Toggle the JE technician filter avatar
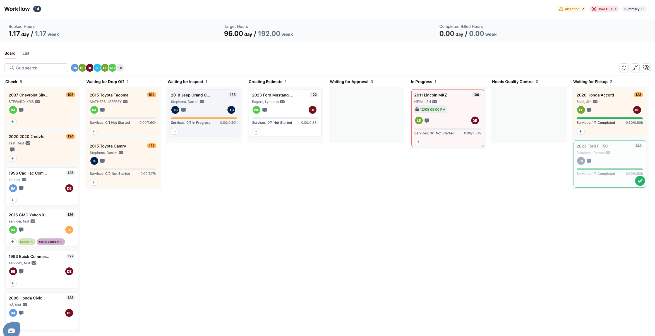Screen dimensions: 655x336 (x=97, y=68)
